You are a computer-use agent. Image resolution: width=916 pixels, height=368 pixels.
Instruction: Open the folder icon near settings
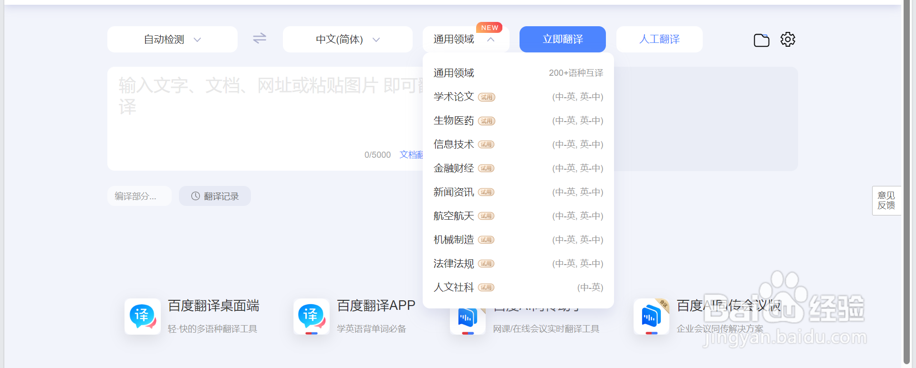(x=761, y=40)
